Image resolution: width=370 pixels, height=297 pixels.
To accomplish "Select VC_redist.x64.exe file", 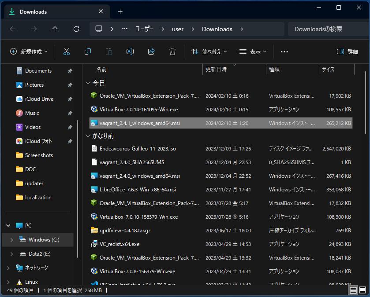I will tap(221, 244).
